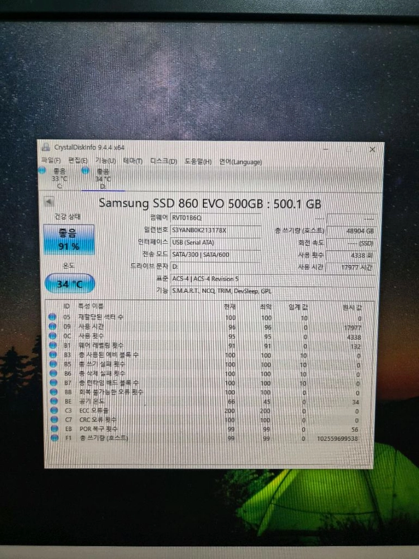Viewport: 419px width, 559px height.
Task: Select the CRC 오류 횟수 row
Action: pos(206,420)
